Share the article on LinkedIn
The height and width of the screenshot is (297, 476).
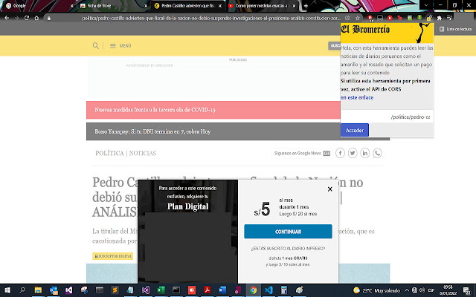[365, 153]
